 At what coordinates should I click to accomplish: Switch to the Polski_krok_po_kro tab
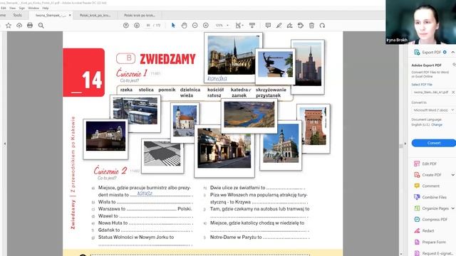[x=95, y=15]
